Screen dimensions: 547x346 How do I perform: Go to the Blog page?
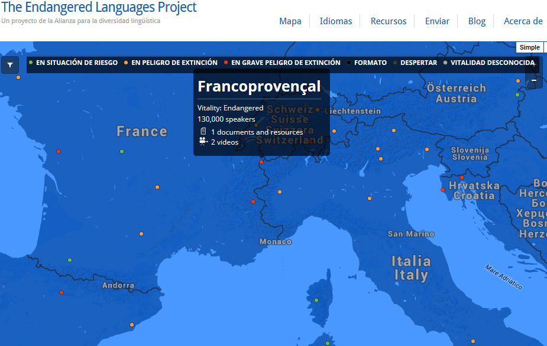tap(477, 21)
